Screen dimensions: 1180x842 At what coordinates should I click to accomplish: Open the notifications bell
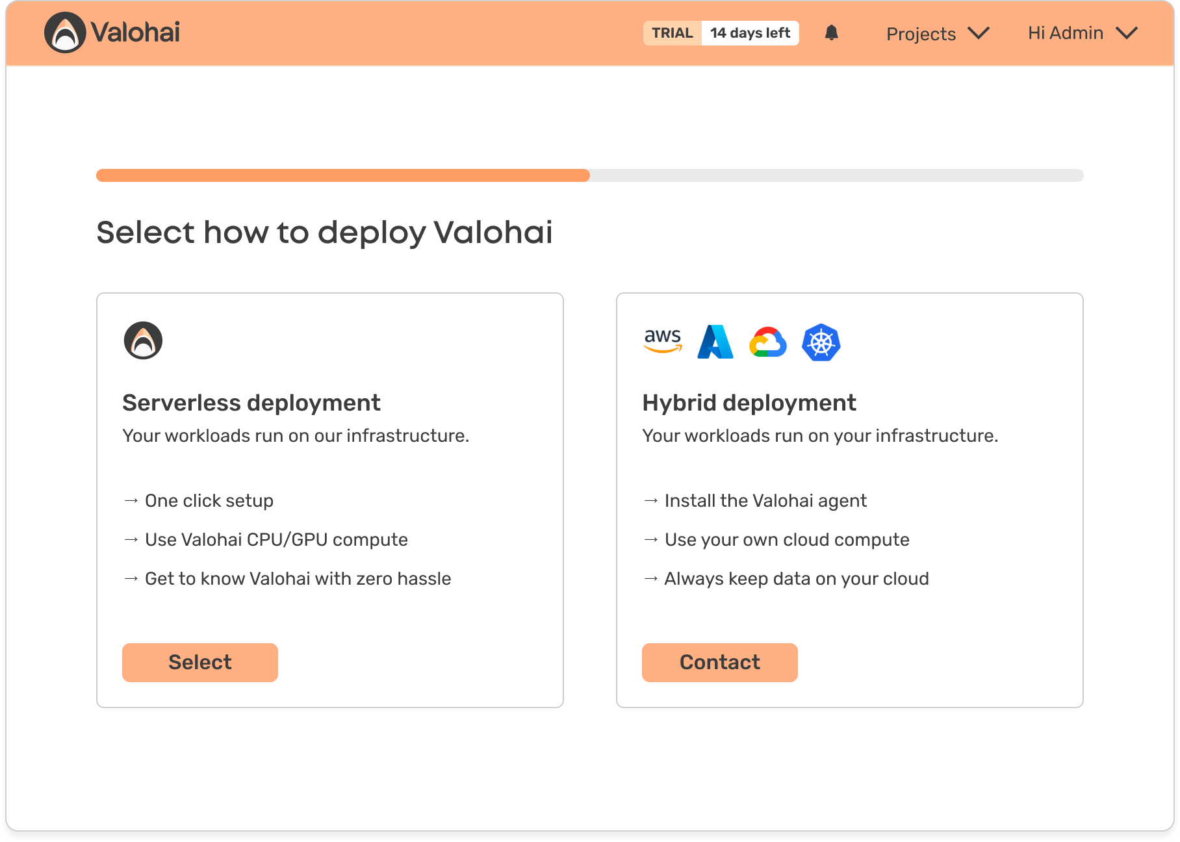[x=831, y=33]
